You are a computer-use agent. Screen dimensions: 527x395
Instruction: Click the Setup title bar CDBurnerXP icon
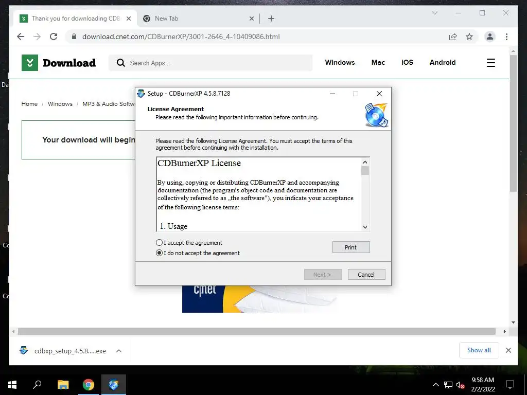(x=141, y=94)
